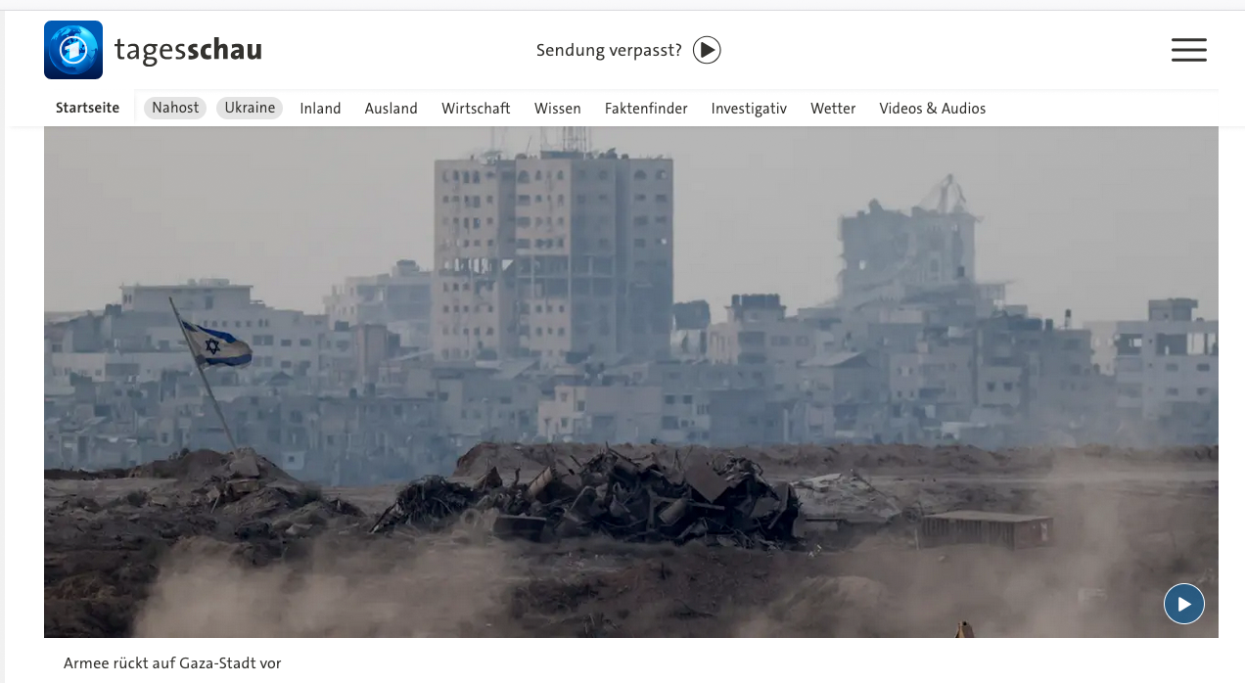Screen dimensions: 1245x683
Task: Open the Faktenfinder section
Action: 646,109
